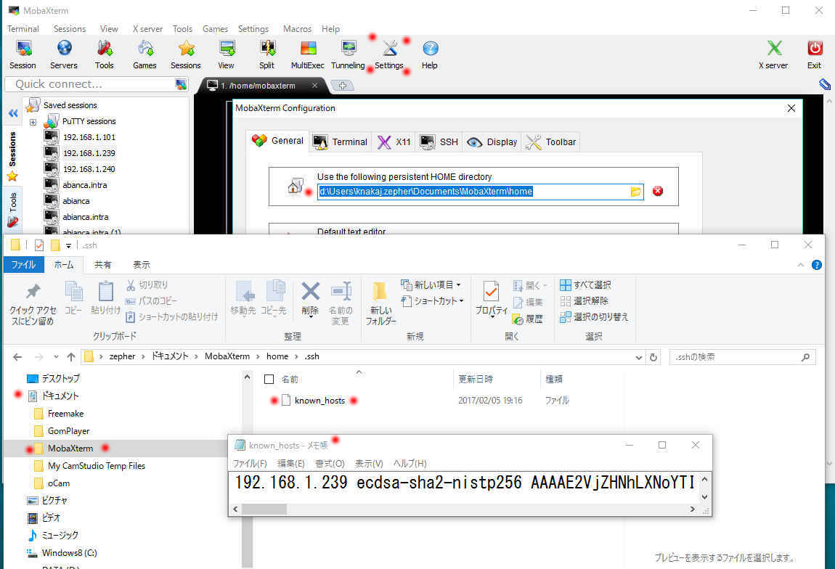Toggle the select-all checkbox in 名前 column header

click(269, 379)
